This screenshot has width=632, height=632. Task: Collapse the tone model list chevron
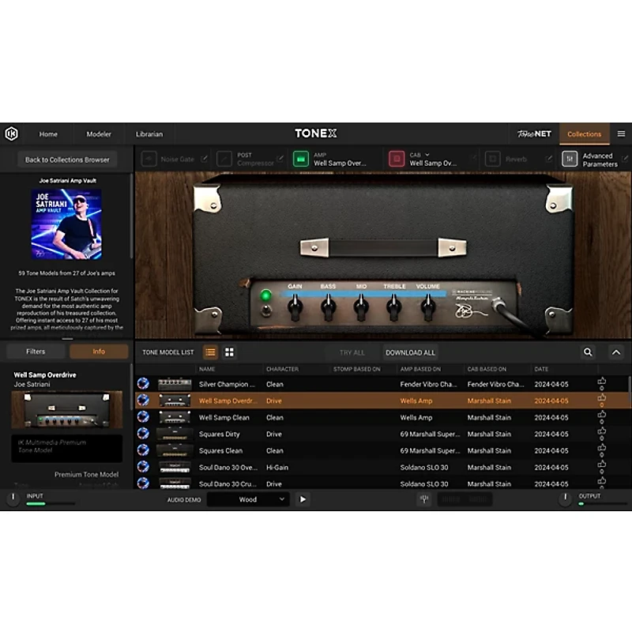(616, 352)
